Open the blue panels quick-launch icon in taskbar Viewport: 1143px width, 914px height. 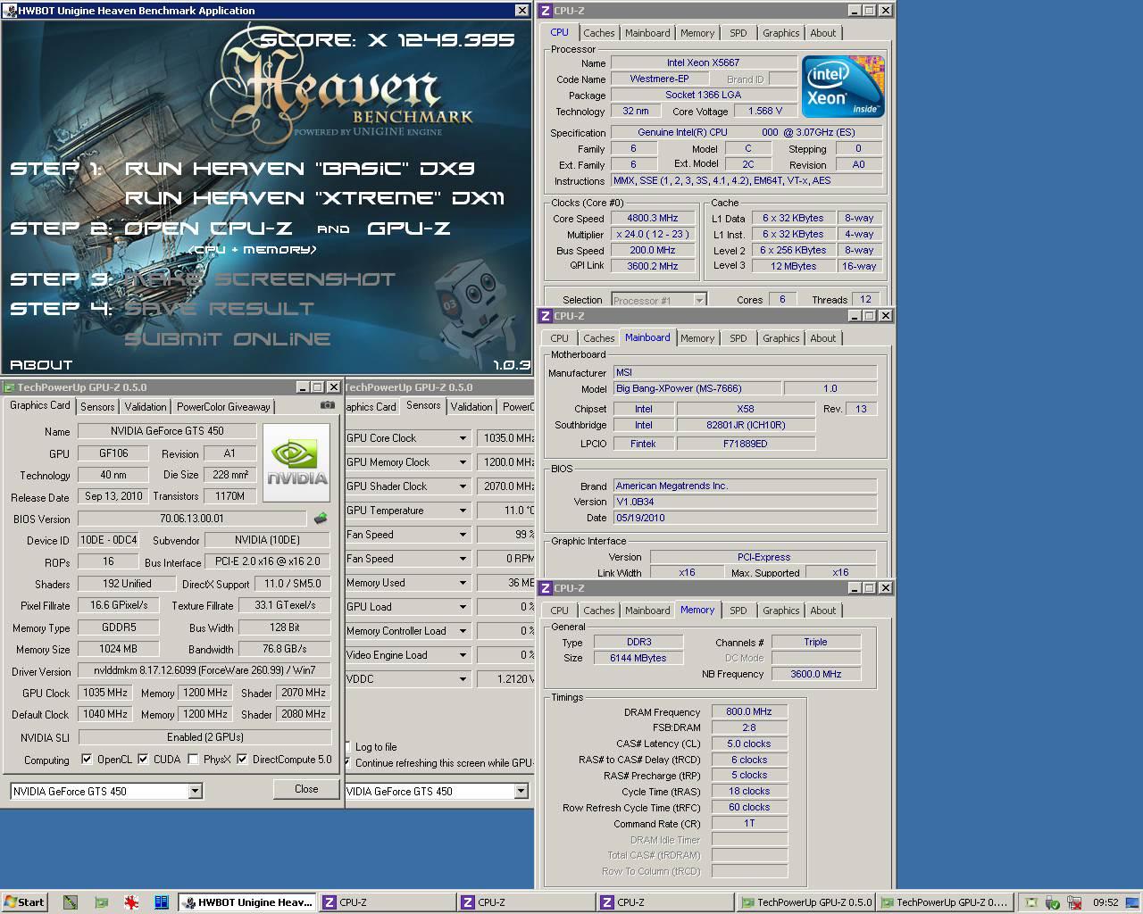pyautogui.click(x=162, y=902)
